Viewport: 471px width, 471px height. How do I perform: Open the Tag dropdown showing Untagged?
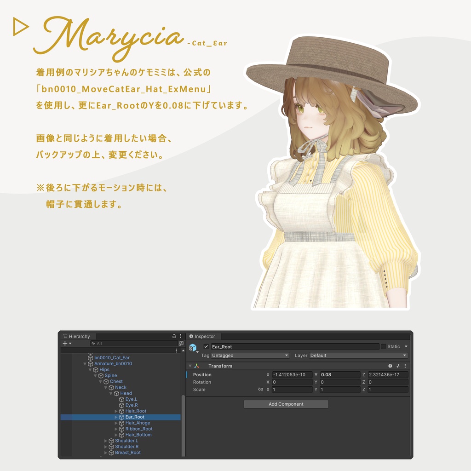[250, 356]
